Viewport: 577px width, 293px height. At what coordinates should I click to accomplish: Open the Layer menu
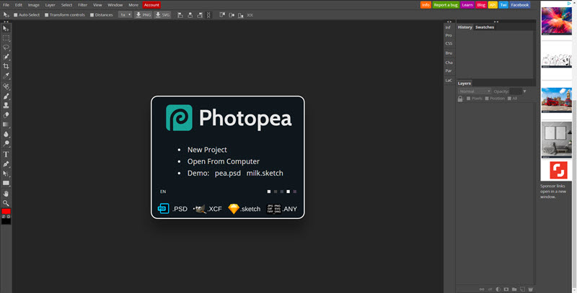(x=50, y=5)
